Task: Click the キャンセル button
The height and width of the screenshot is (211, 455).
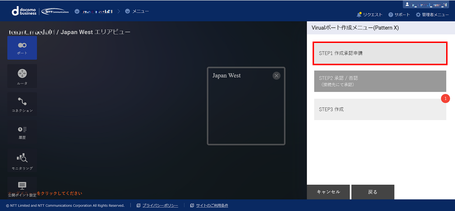Action: pyautogui.click(x=328, y=192)
